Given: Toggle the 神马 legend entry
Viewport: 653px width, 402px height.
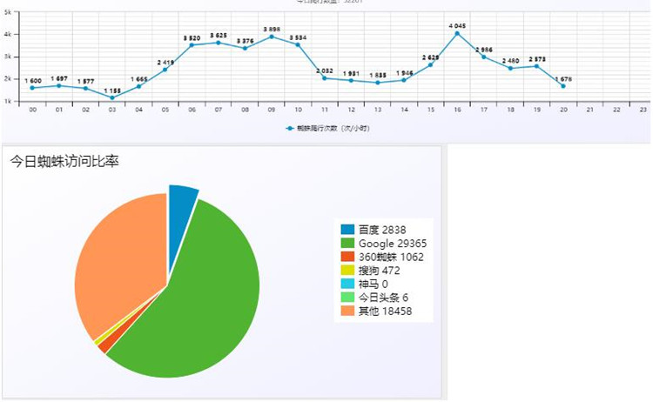Looking at the screenshot, I should [x=365, y=285].
